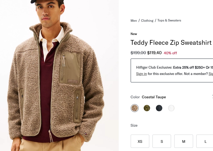The height and width of the screenshot is (151, 213).
Task: Choose size S
Action: (162, 141)
